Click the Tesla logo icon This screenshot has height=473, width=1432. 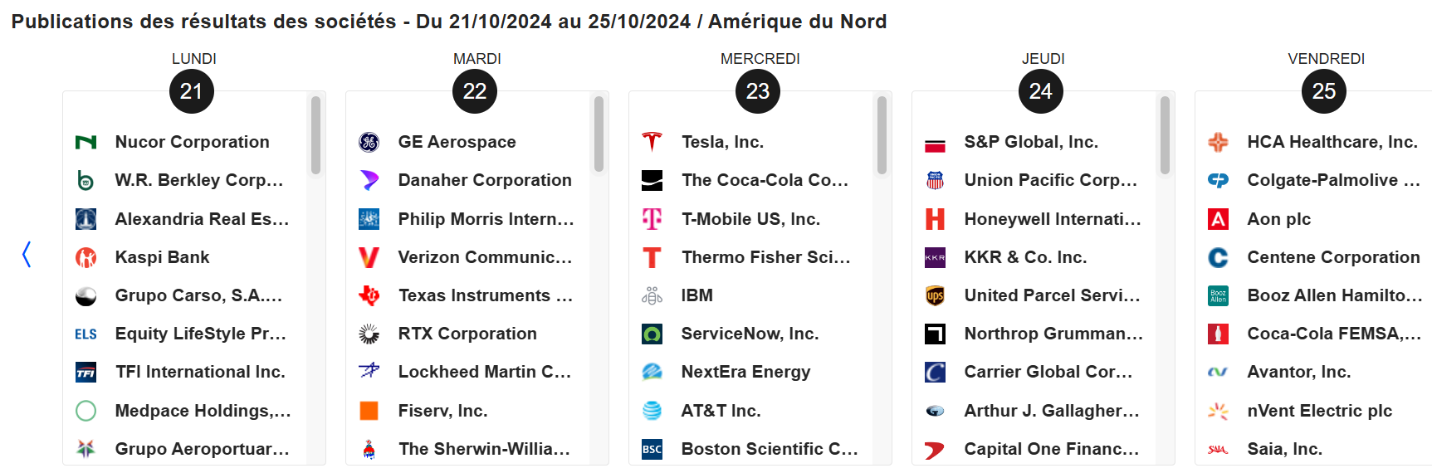click(652, 142)
